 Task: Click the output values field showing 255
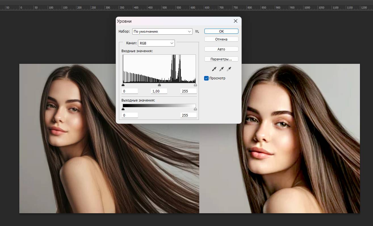[188, 115]
